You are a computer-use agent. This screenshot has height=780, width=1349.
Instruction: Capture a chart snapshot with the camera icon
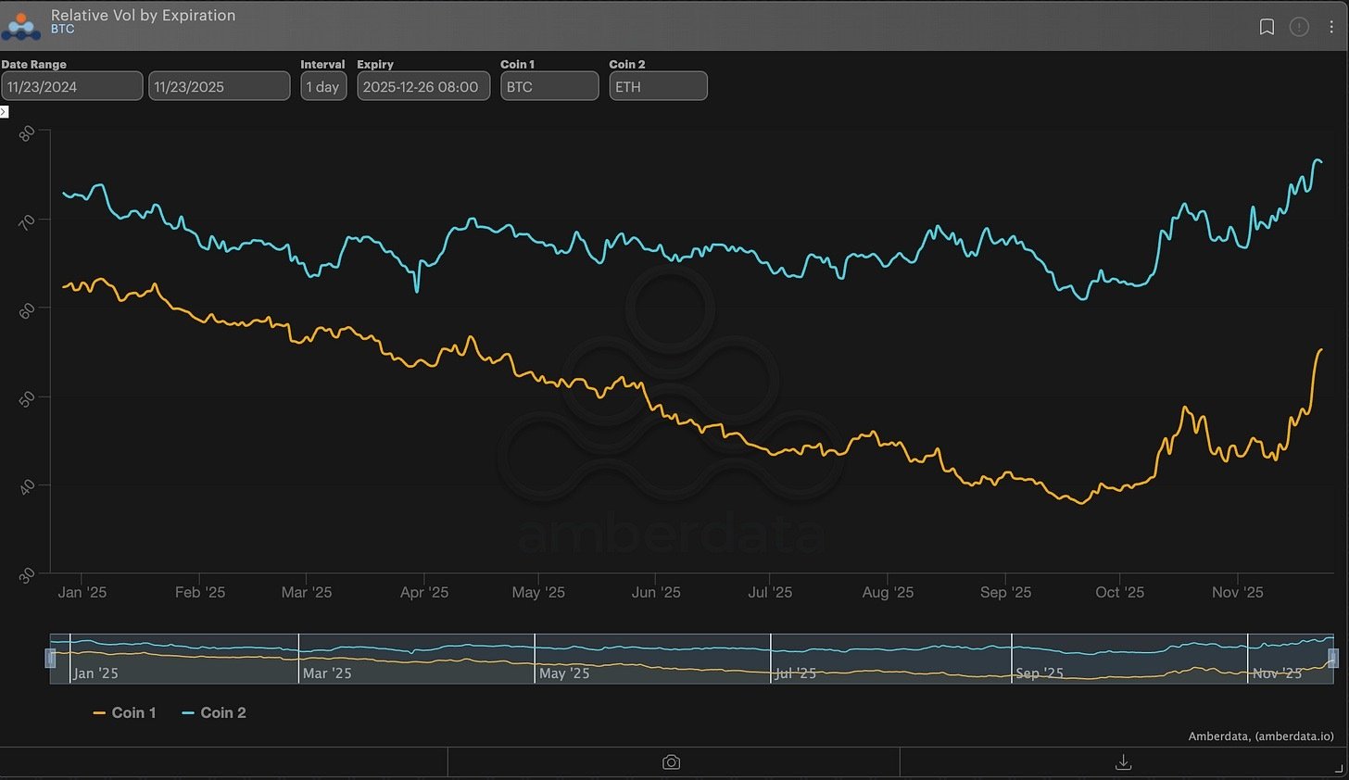click(x=672, y=761)
